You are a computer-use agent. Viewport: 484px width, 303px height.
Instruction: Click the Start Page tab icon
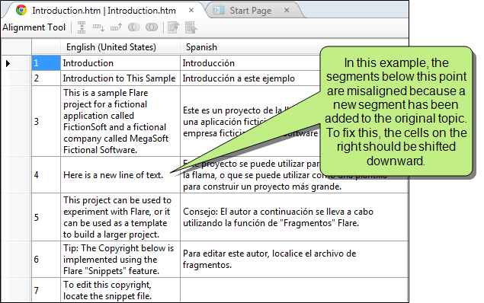[219, 11]
